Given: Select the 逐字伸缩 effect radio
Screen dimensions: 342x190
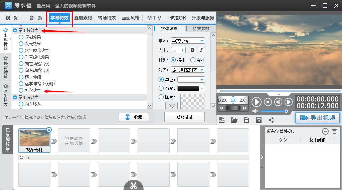Looking at the screenshot, I should [21, 77].
